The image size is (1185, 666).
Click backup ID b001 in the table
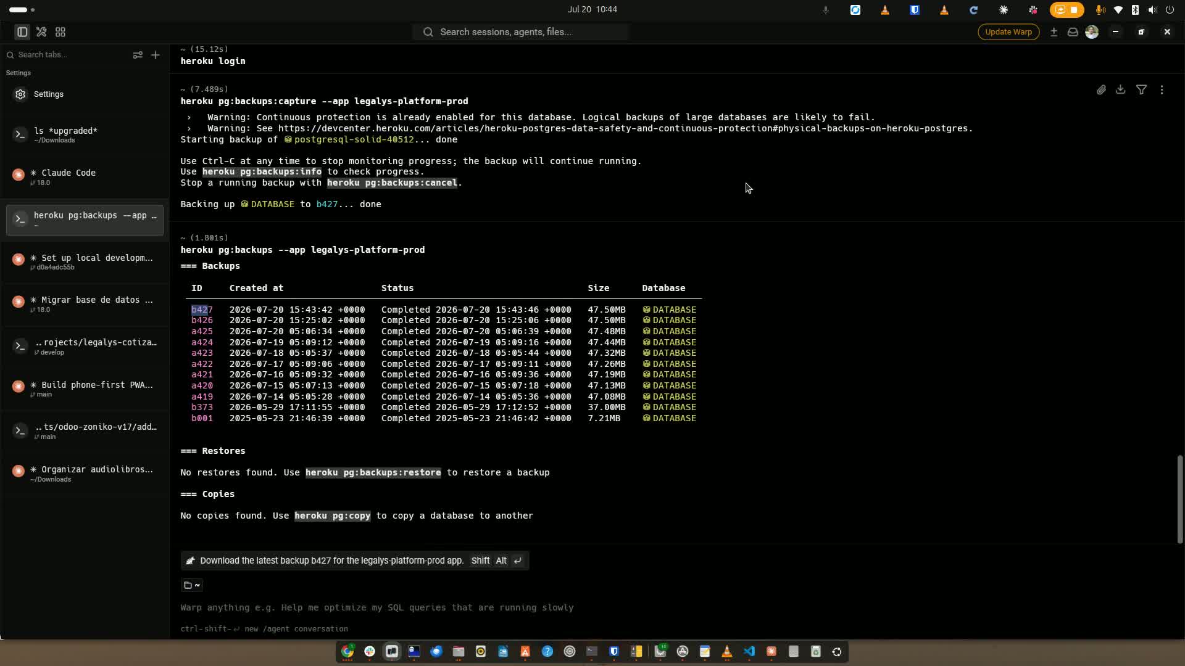pyautogui.click(x=202, y=418)
